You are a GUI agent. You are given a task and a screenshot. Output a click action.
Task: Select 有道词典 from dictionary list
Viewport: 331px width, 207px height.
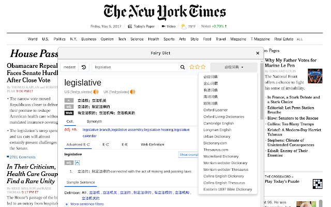(x=210, y=90)
